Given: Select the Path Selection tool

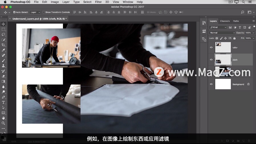Looking at the screenshot, I should 3,108.
